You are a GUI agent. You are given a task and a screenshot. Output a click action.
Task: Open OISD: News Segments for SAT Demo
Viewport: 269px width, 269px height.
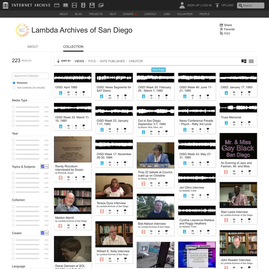114,89
